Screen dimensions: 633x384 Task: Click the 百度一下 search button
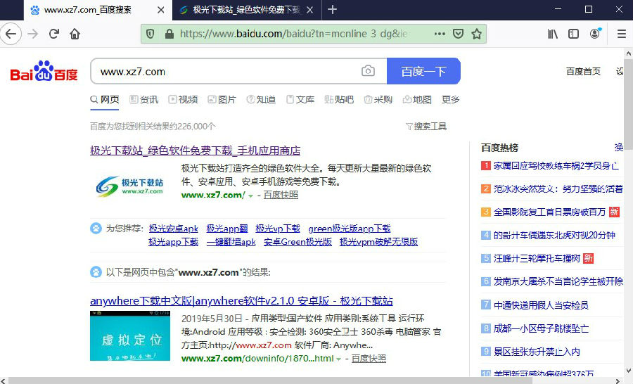pyautogui.click(x=423, y=71)
